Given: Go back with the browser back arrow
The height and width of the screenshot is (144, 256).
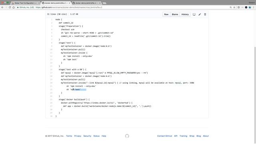Looking at the screenshot, I should [x=2, y=7].
